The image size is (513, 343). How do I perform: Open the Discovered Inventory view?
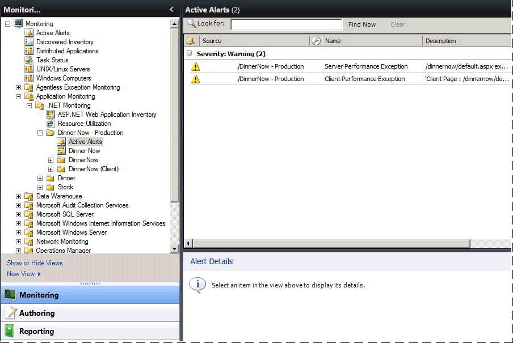tap(65, 41)
